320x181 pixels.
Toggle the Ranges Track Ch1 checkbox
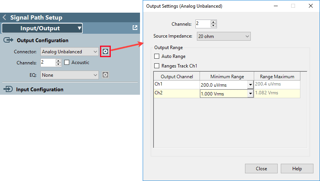click(x=157, y=66)
